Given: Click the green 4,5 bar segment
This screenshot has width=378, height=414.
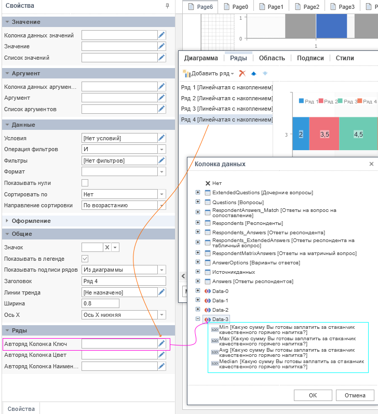Looking at the screenshot, I should click(358, 134).
